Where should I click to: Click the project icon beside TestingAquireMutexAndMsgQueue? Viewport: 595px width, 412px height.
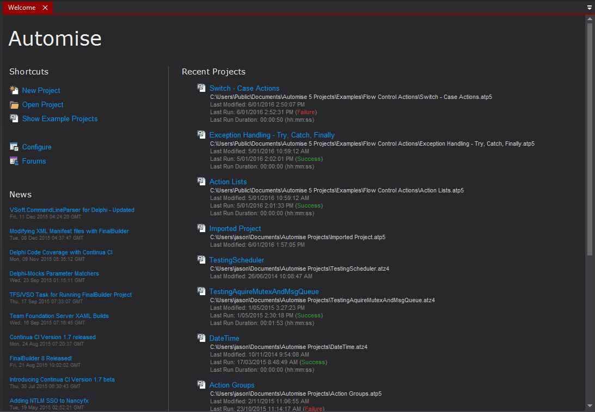point(201,291)
